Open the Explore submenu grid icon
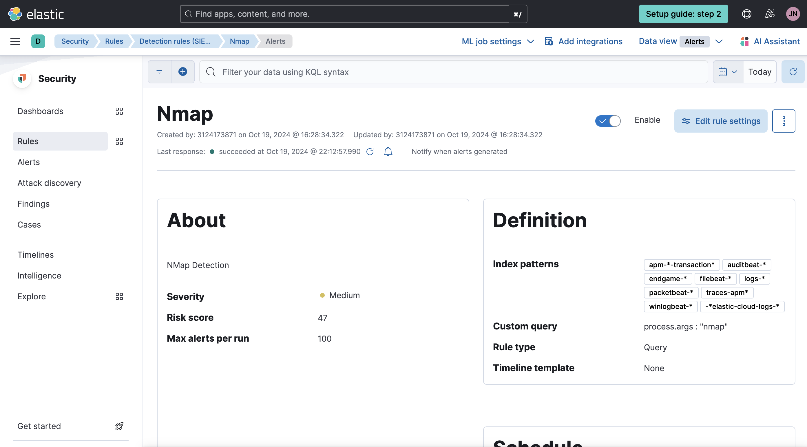The height and width of the screenshot is (447, 807). 119,296
